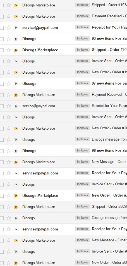Click sender 'Discogs' of '97 new items'
The width and height of the screenshot is (127, 266).
[29, 84]
